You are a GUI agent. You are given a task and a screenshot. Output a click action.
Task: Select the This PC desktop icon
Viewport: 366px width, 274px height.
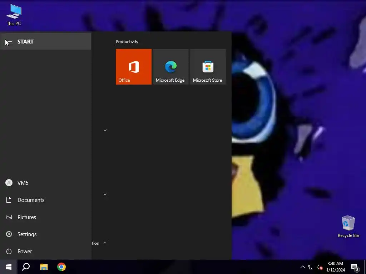tap(14, 15)
